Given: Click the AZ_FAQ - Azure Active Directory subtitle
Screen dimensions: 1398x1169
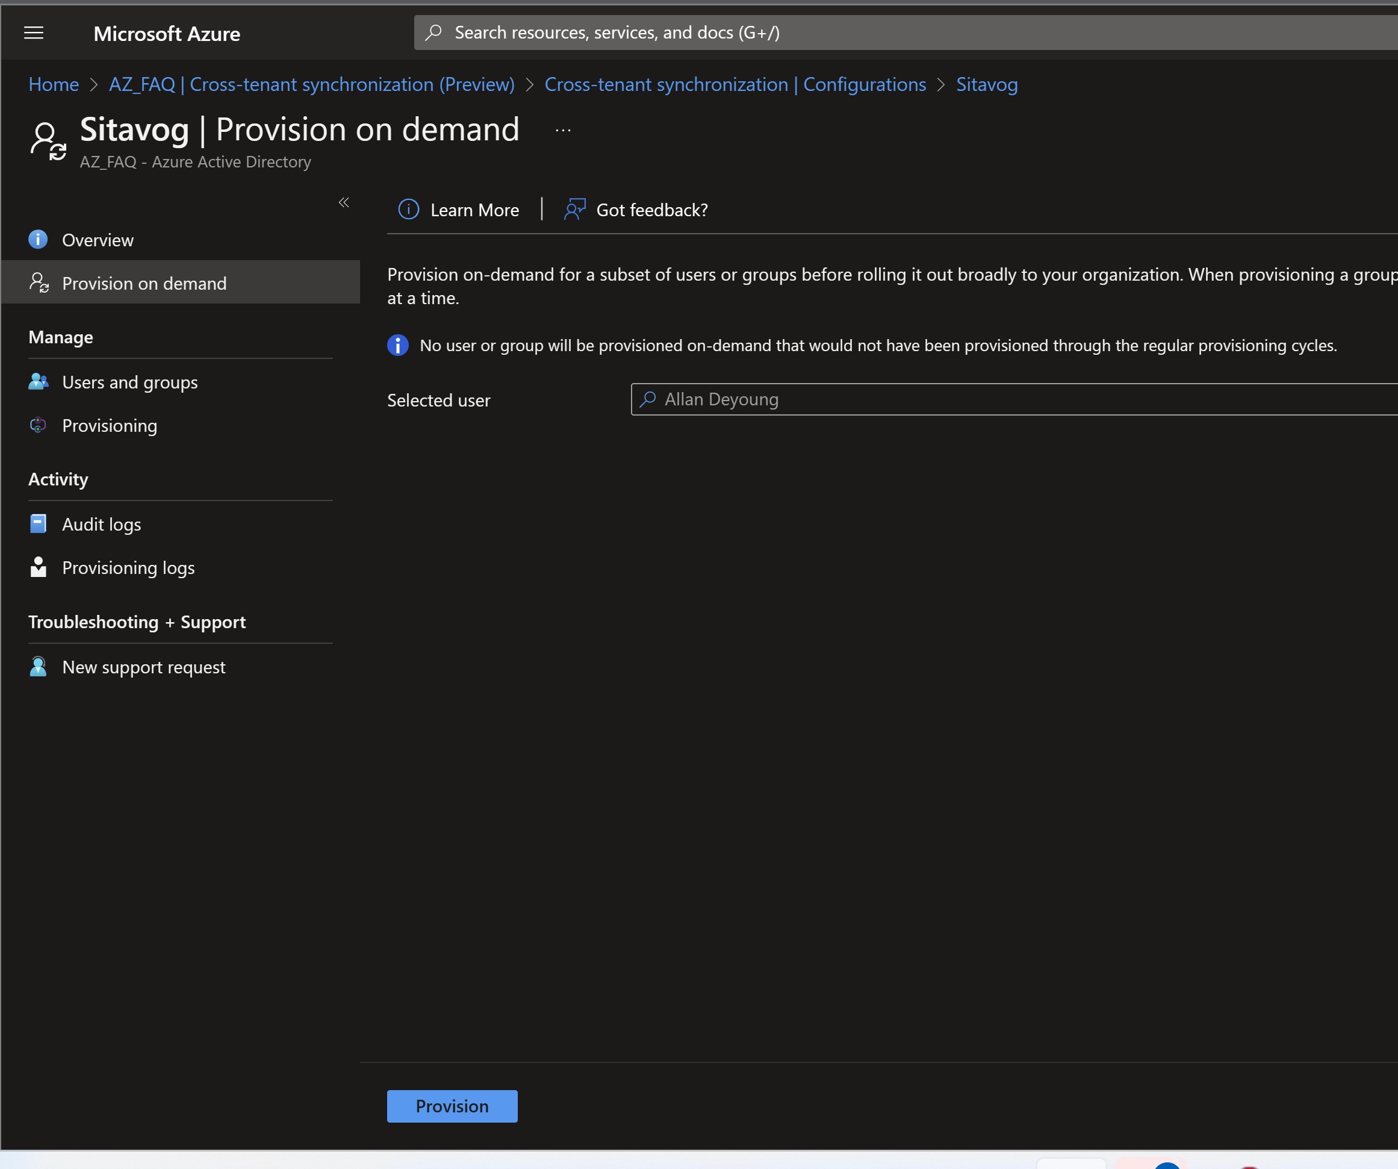Looking at the screenshot, I should click(x=196, y=162).
